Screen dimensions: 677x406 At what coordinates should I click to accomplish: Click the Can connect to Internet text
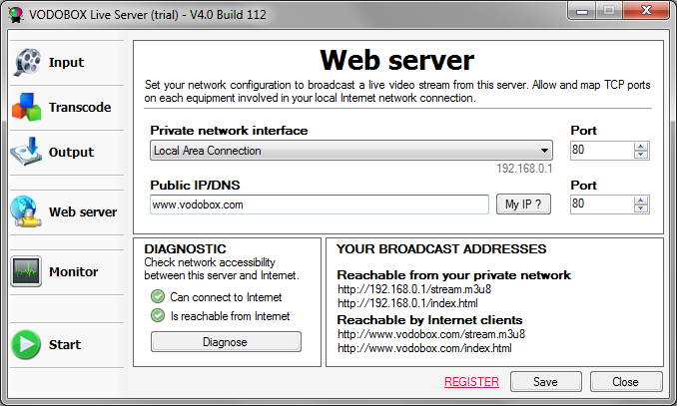(226, 297)
